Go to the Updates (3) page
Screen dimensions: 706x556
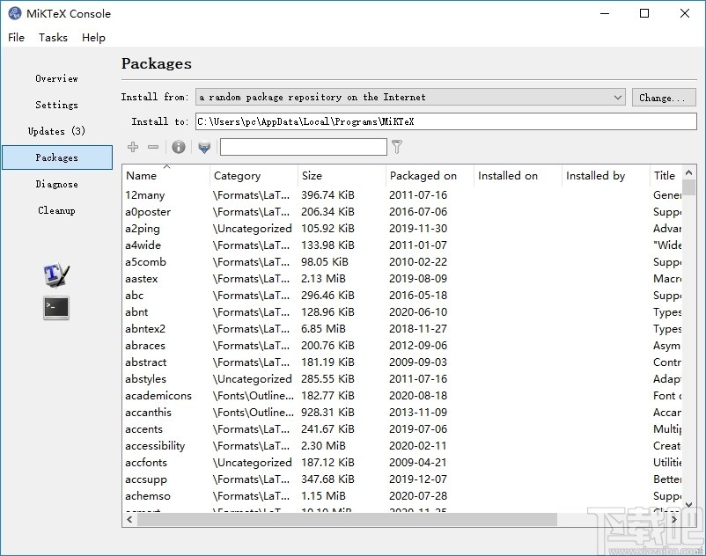click(x=56, y=131)
